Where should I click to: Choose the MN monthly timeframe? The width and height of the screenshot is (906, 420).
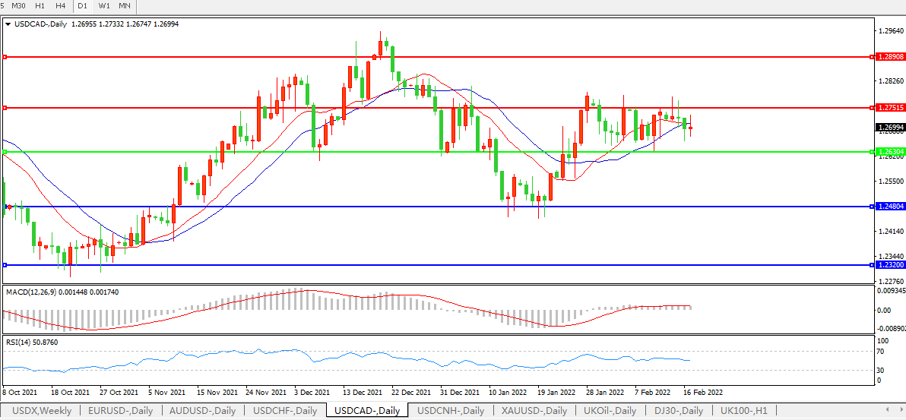click(x=125, y=6)
